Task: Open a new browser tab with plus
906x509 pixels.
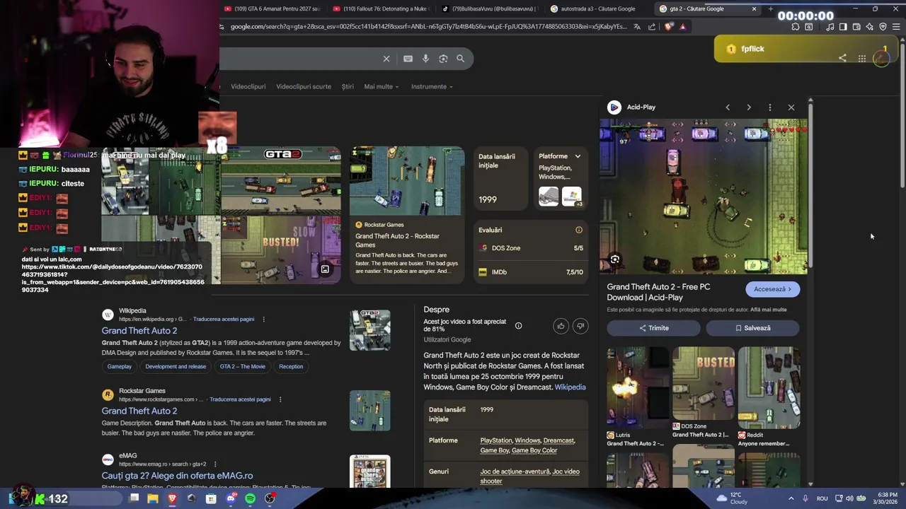Action: (x=771, y=8)
